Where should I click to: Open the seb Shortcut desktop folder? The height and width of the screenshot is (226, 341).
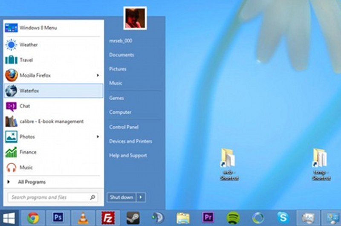[229, 165]
